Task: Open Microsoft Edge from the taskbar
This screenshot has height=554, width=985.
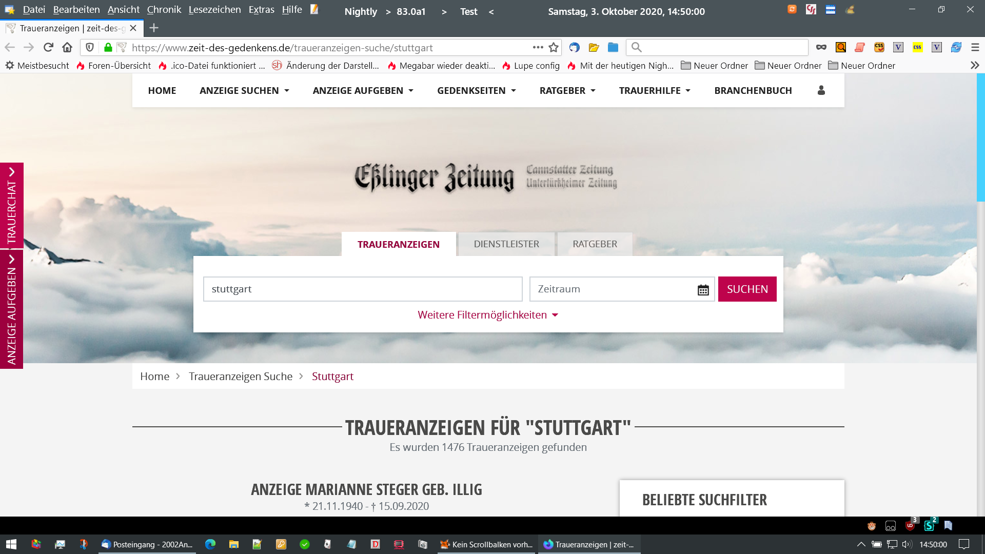Action: (x=210, y=544)
